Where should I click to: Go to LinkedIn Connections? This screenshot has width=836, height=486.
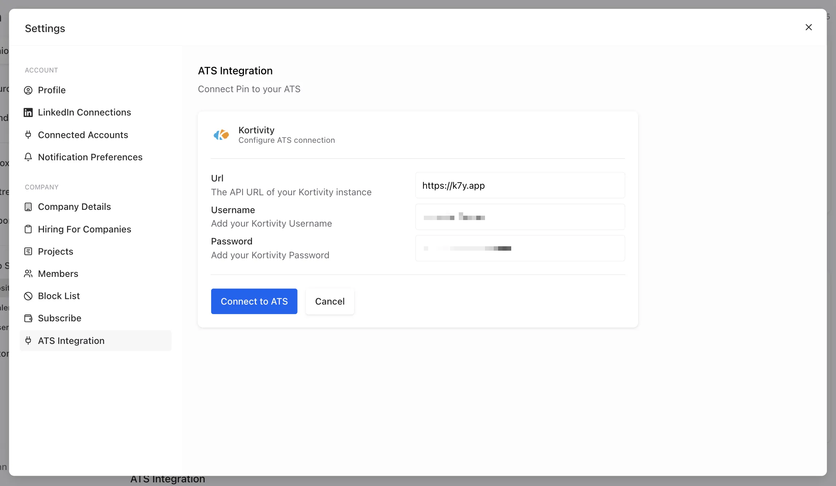[95, 112]
